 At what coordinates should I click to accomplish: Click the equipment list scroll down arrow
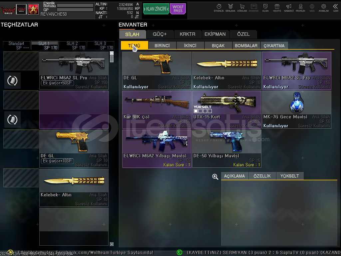[112, 244]
